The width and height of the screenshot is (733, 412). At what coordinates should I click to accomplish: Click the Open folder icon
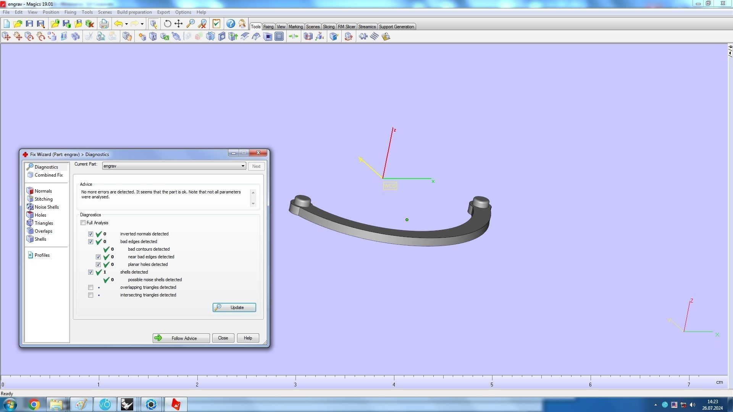click(x=18, y=24)
